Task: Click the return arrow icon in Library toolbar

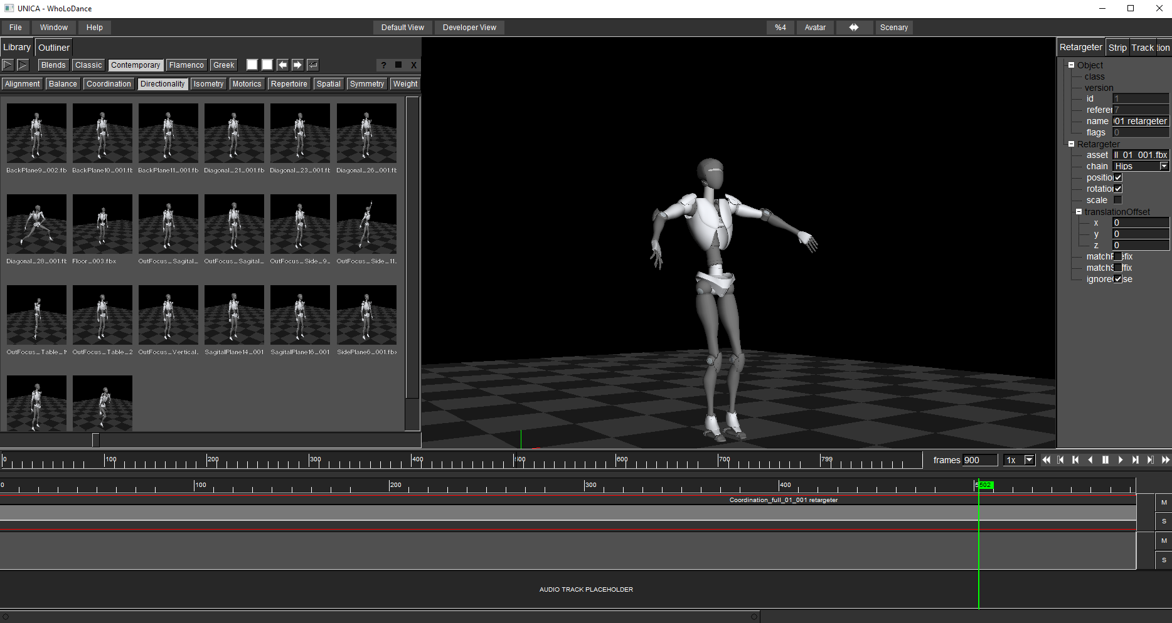Action: point(312,65)
